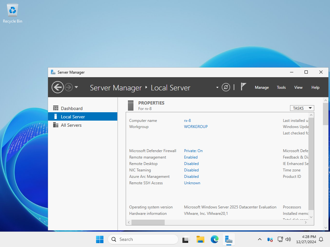This screenshot has width=330, height=247.
Task: Open the TASKS dropdown in Properties
Action: pyautogui.click(x=302, y=108)
